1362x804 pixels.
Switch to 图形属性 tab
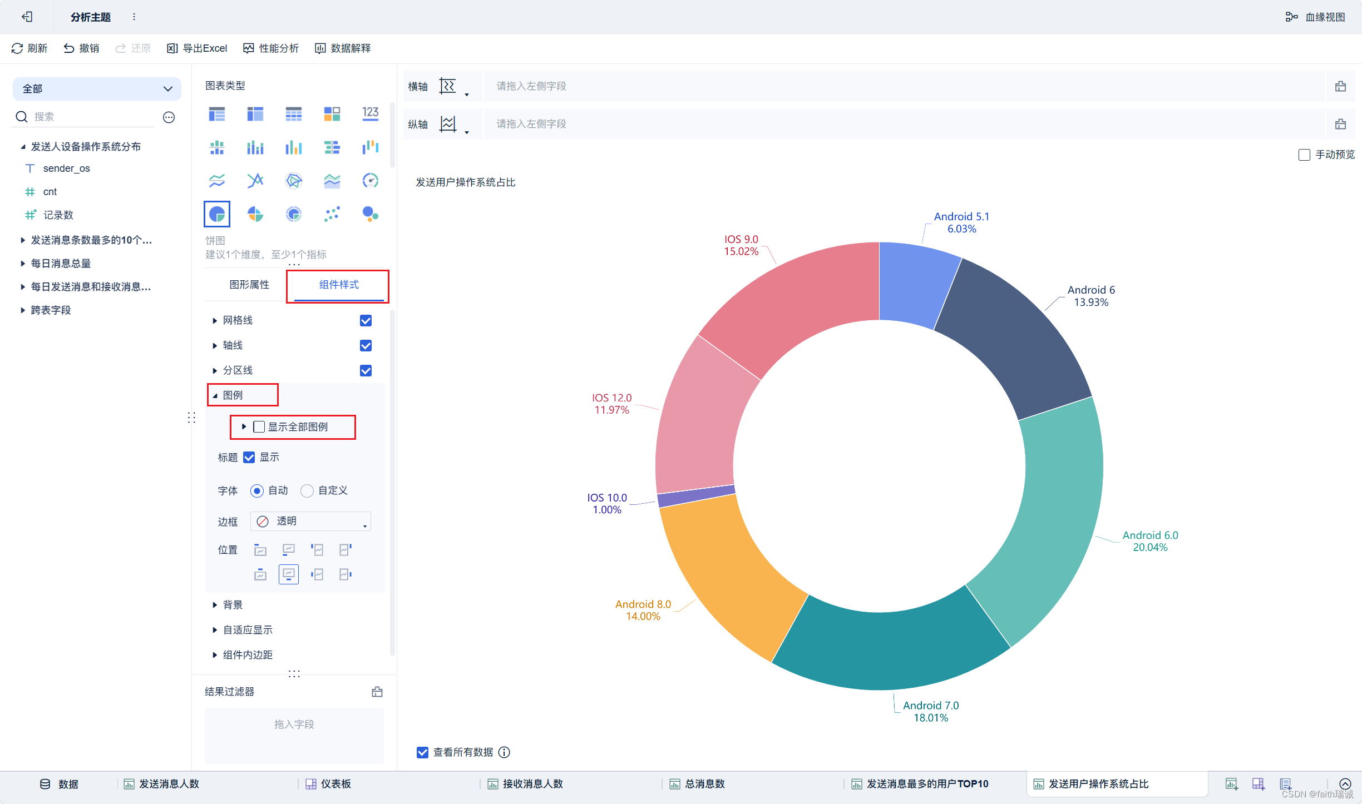click(246, 284)
